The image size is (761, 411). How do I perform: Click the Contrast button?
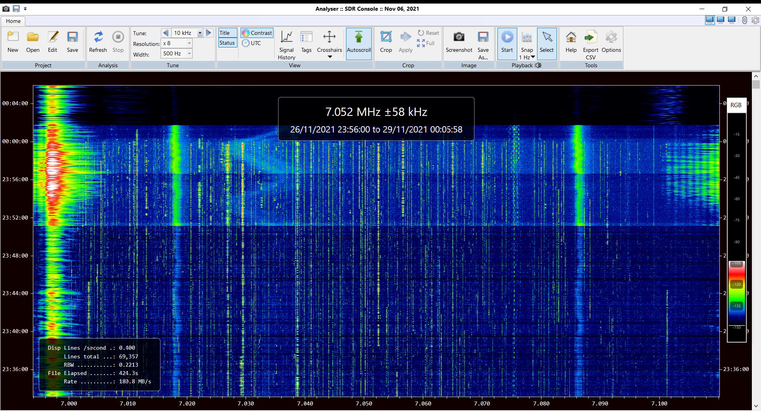[x=257, y=33]
